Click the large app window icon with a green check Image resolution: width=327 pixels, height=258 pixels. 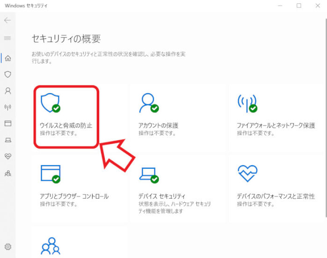tap(51, 174)
